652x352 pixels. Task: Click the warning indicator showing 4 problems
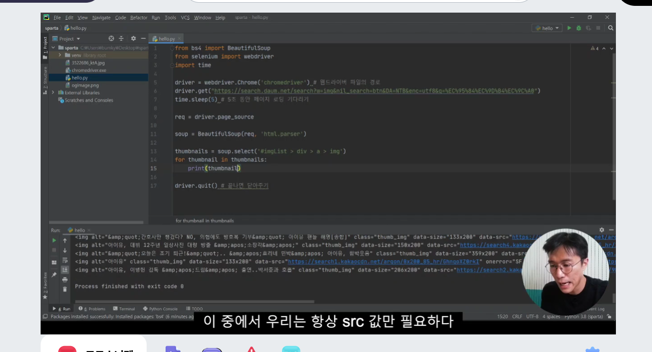click(594, 48)
